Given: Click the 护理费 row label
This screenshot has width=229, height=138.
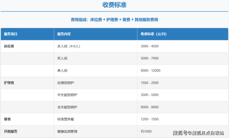Looking at the screenshot, I should tap(9, 83).
